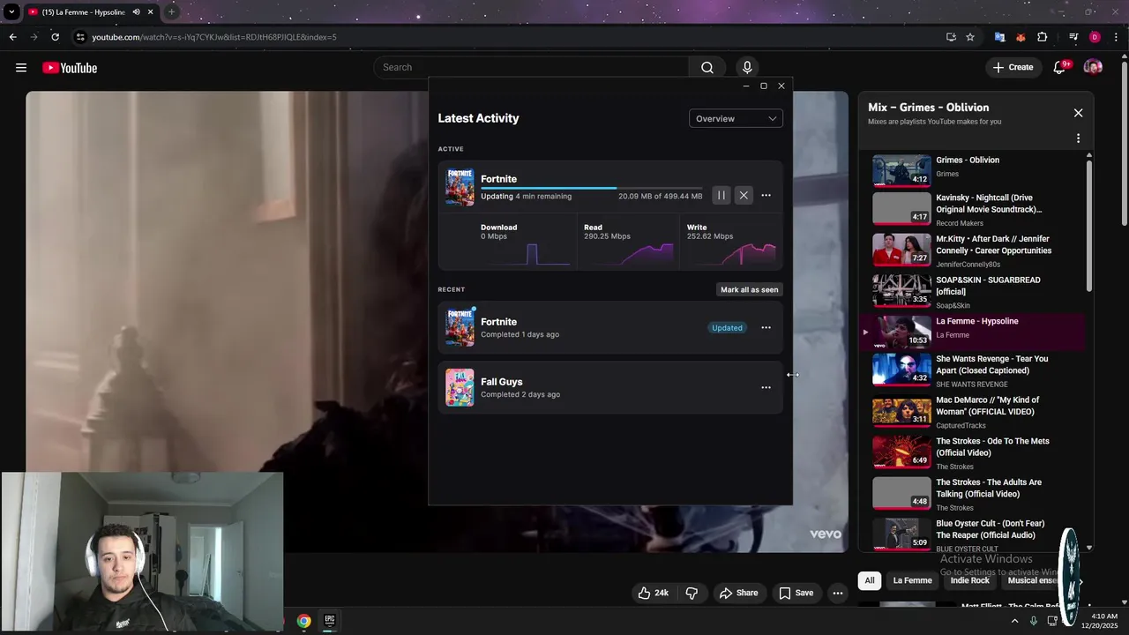Select the Indie Rock filter chip
The height and width of the screenshot is (635, 1129).
point(970,580)
